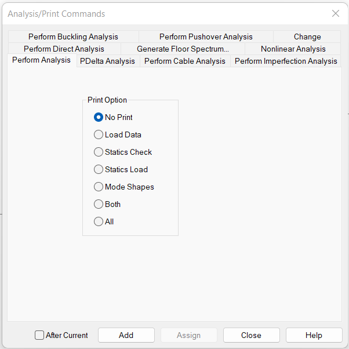The height and width of the screenshot is (349, 349).
Task: Open the Generate Floor Spectrum tab
Action: (x=183, y=49)
